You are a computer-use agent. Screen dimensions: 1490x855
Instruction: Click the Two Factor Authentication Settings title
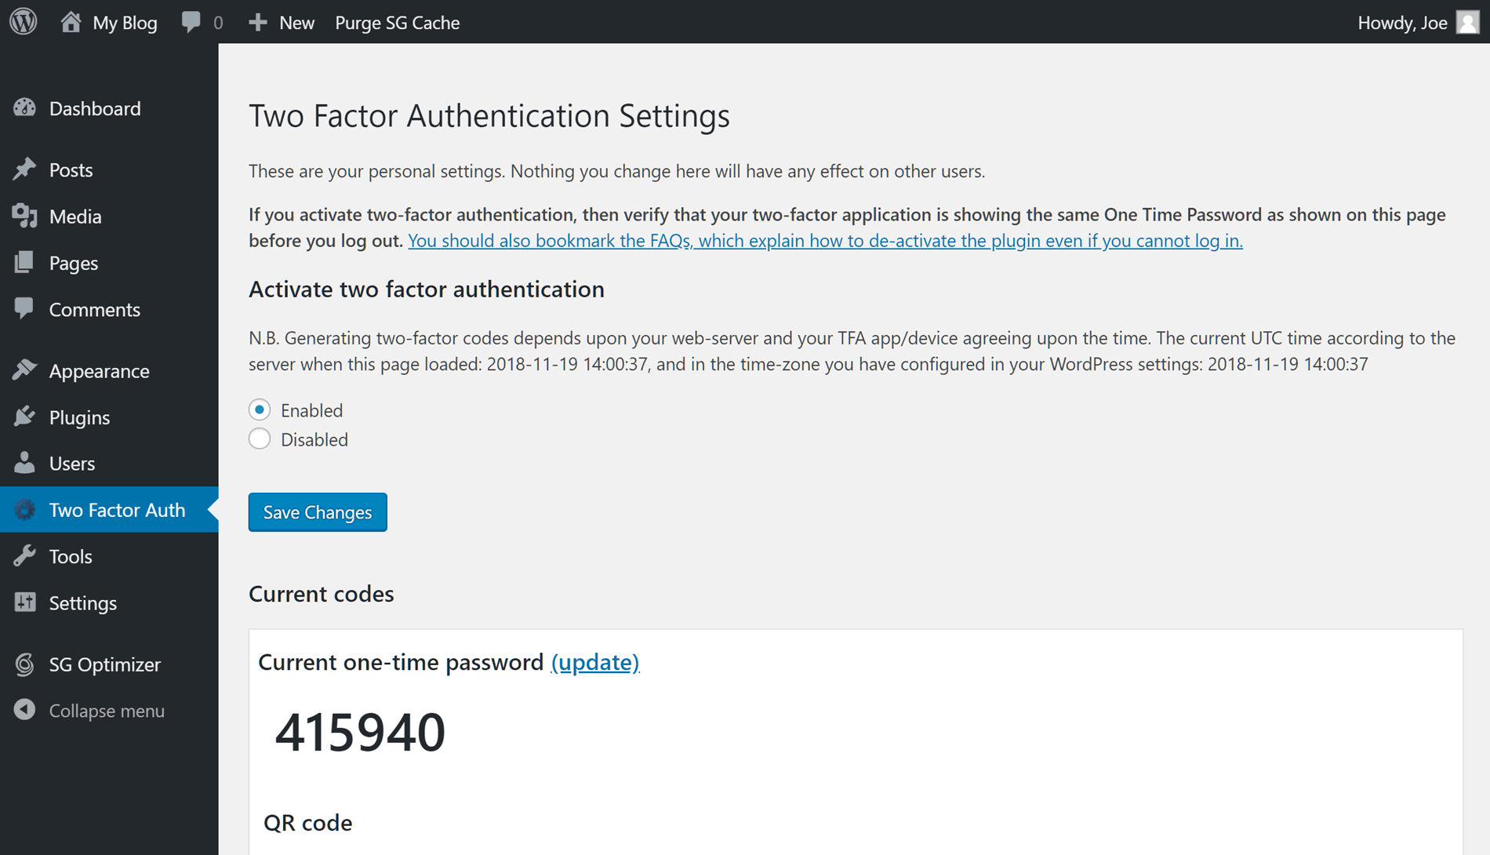coord(489,115)
